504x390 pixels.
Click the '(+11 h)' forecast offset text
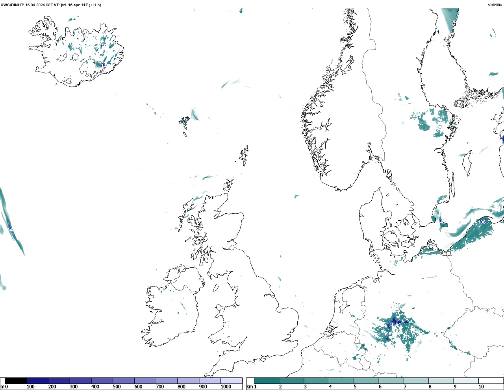point(95,5)
